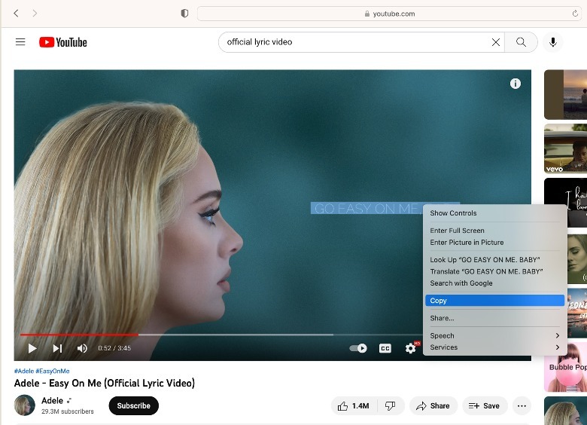Save video to a playlist
This screenshot has width=587, height=425.
pos(485,406)
